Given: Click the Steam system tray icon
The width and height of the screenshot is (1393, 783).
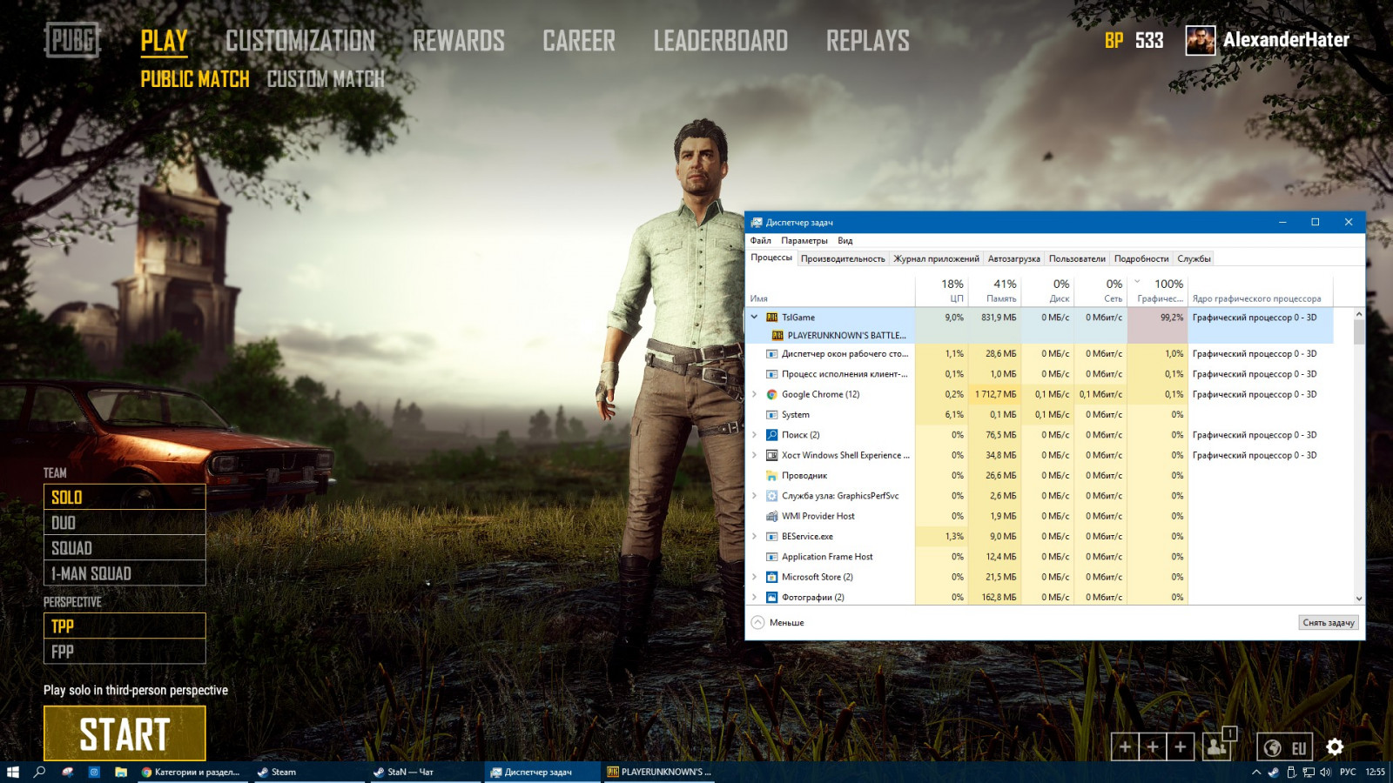Looking at the screenshot, I should point(1273,772).
